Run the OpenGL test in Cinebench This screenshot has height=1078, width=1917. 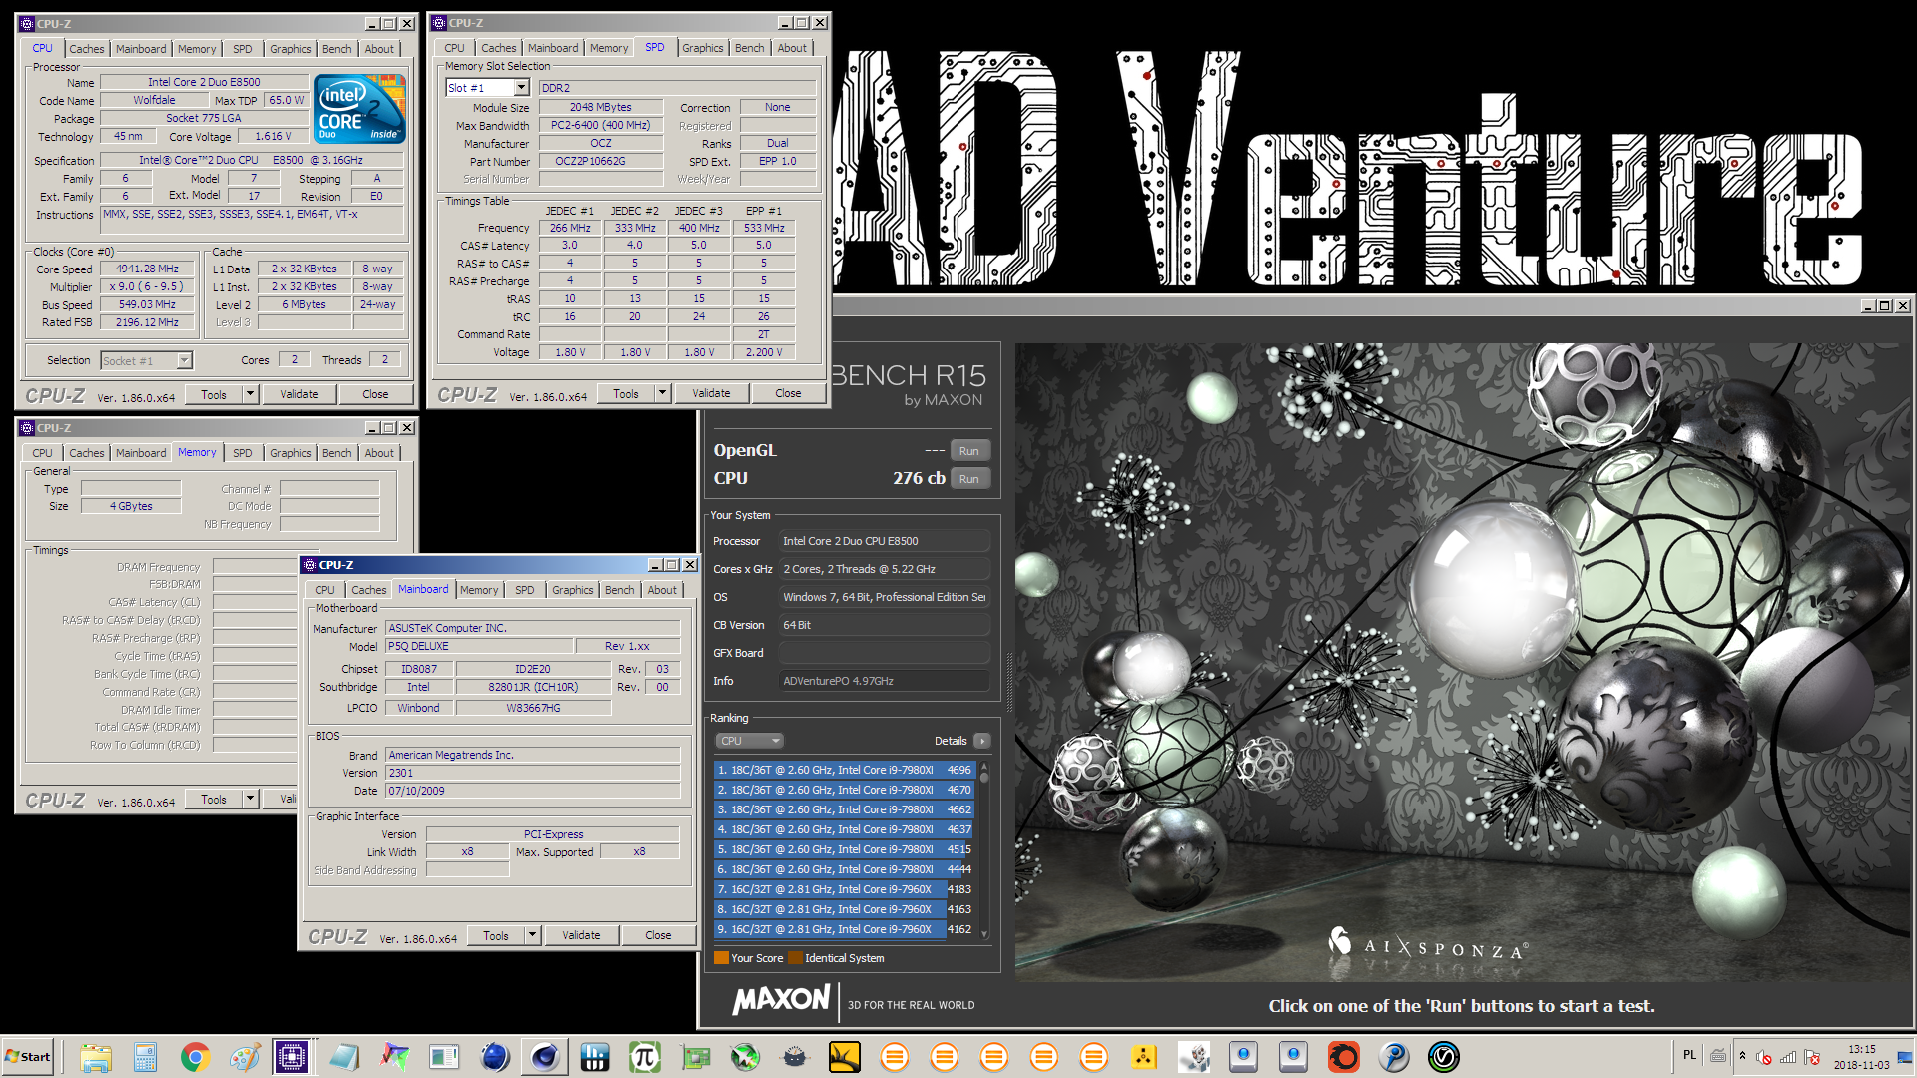[969, 451]
